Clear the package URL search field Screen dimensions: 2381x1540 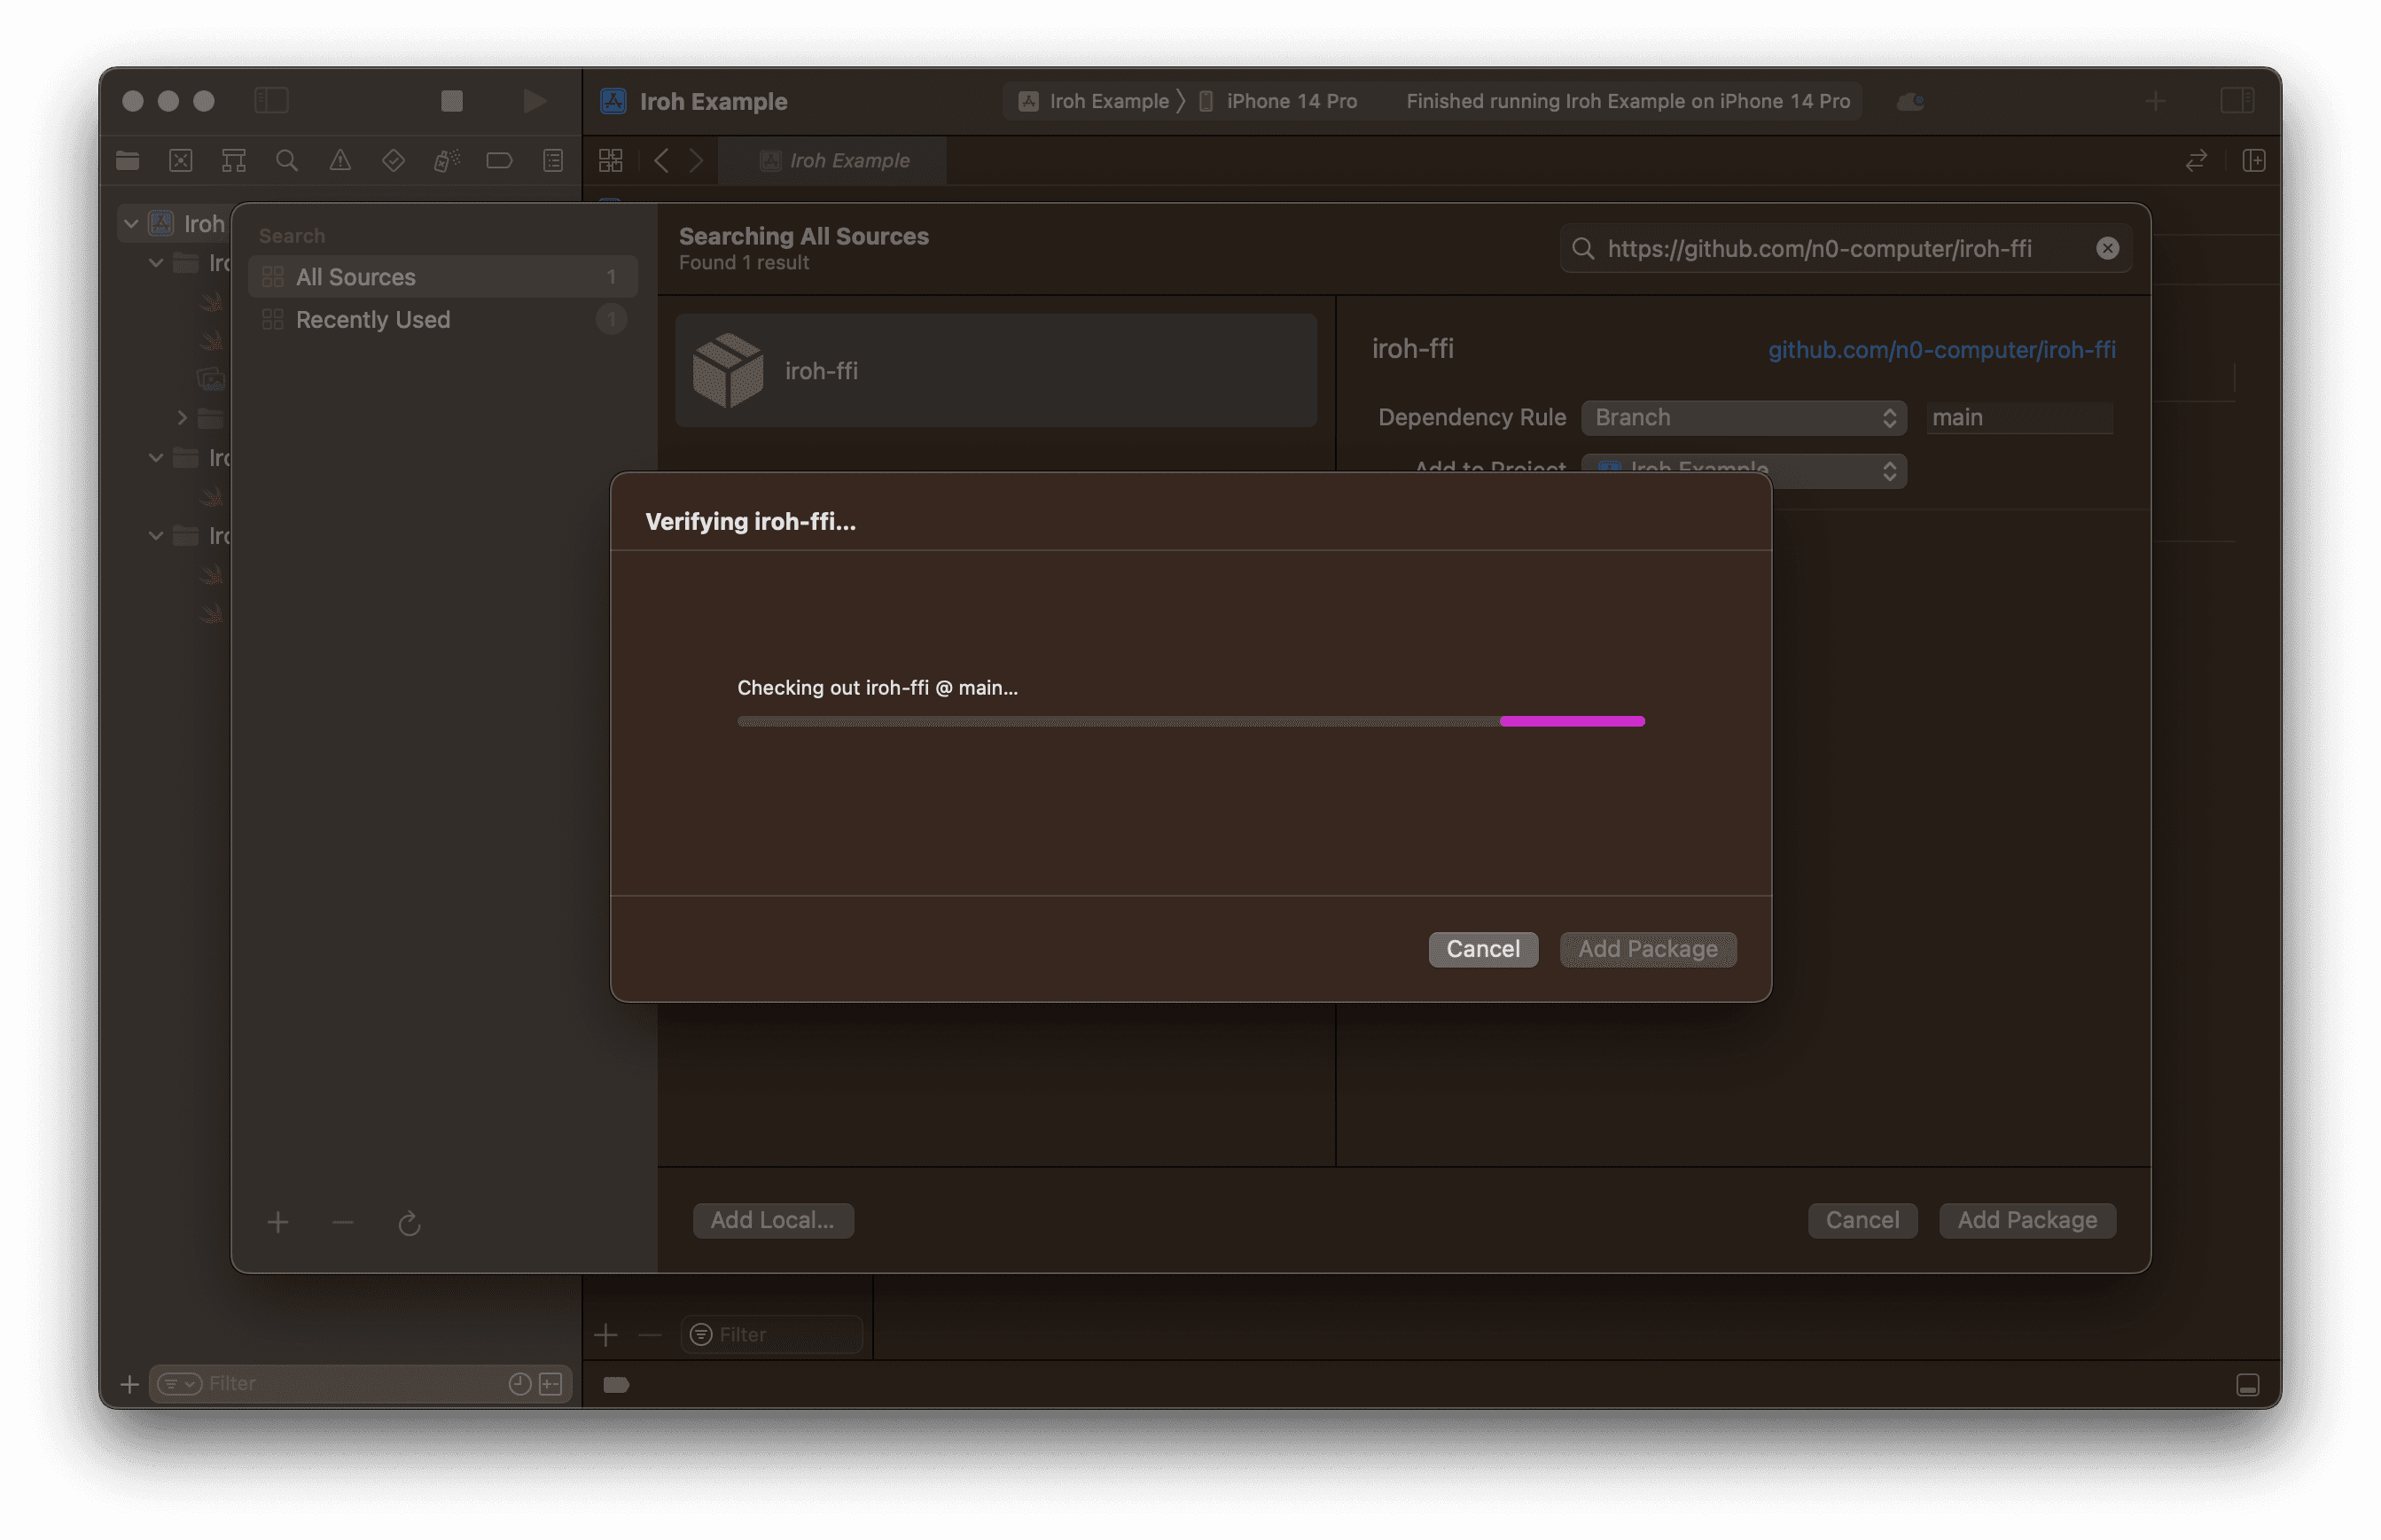click(2107, 249)
